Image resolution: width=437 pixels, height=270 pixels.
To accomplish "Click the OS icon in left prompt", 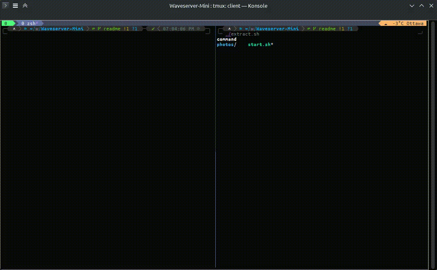I will click(x=15, y=29).
